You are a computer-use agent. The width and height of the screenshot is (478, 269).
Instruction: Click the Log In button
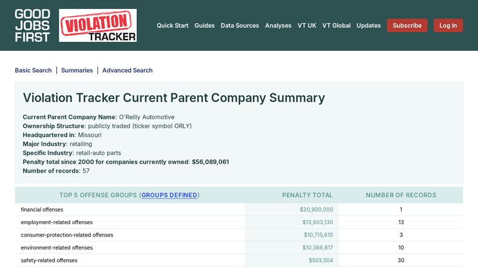coord(448,26)
